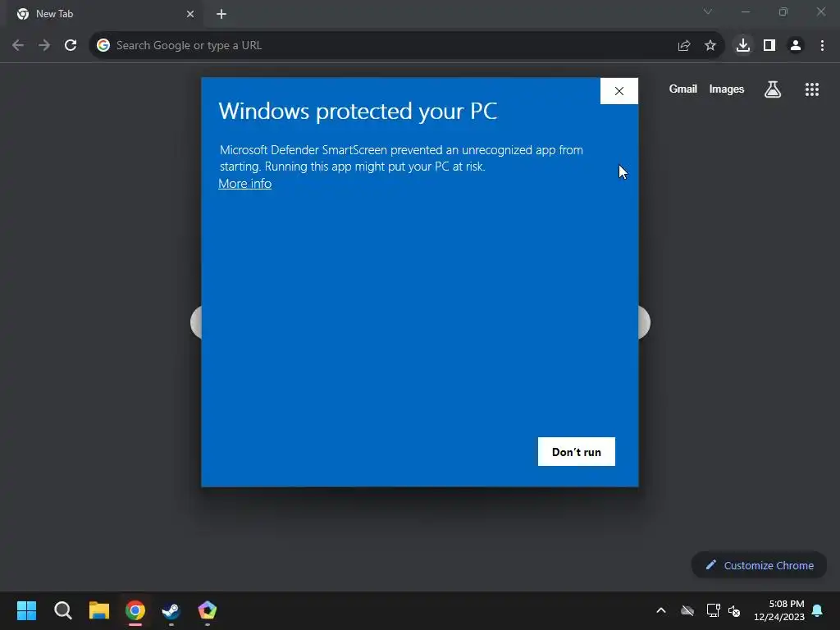The height and width of the screenshot is (630, 840).
Task: Click the share page icon in address bar
Action: point(684,46)
